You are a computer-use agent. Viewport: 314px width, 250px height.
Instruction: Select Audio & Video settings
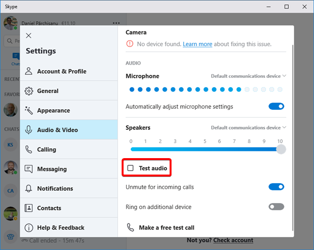tap(69, 130)
